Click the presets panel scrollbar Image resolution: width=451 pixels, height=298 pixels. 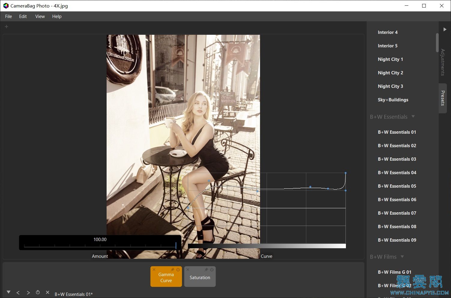click(x=437, y=43)
